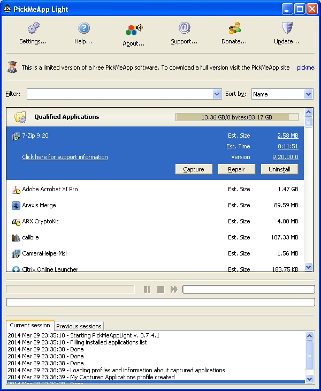
Task: Click the 0:11:51 estimated time link
Action: (x=288, y=146)
